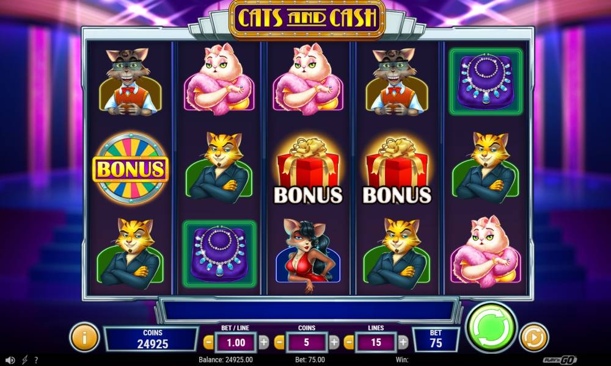Decrease the number of coins

tap(279, 343)
